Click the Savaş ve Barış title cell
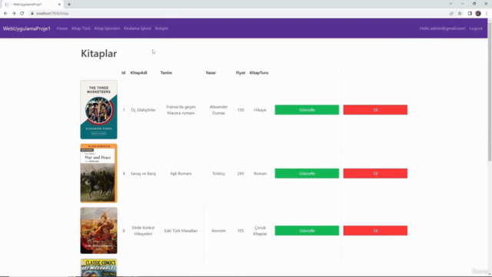Image resolution: width=492 pixels, height=277 pixels. tap(143, 173)
